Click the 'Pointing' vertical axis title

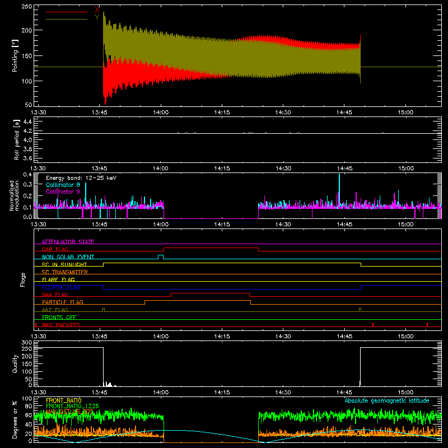tap(15, 55)
